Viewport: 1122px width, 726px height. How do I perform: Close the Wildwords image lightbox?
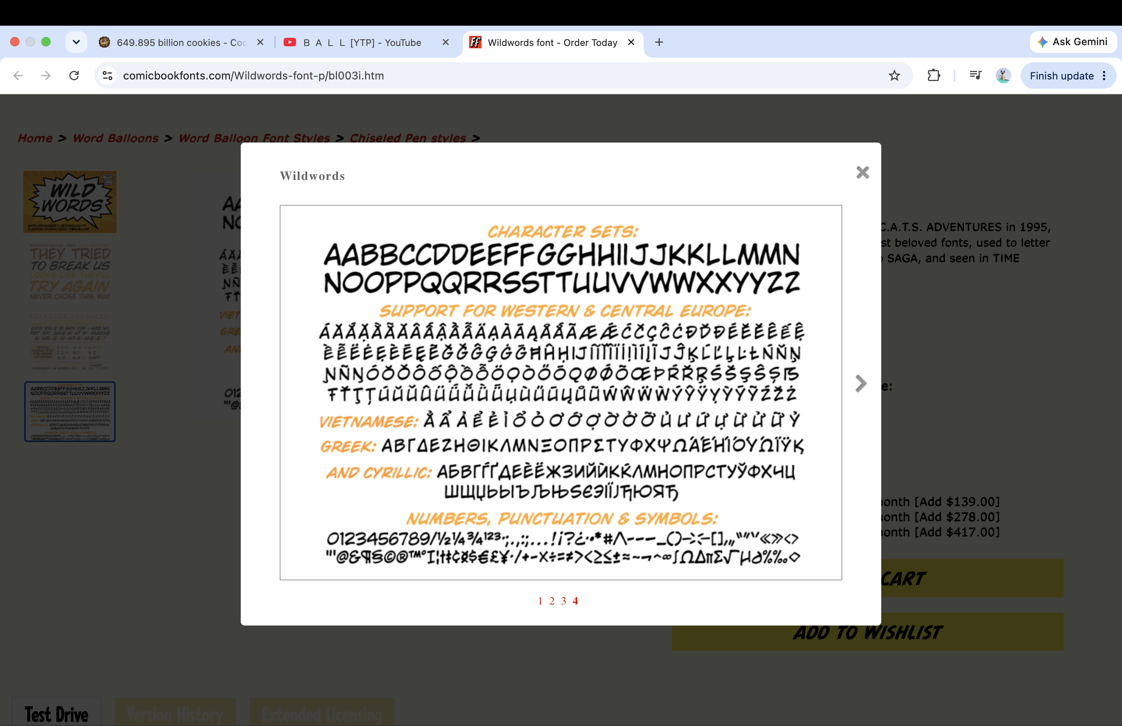pyautogui.click(x=862, y=173)
